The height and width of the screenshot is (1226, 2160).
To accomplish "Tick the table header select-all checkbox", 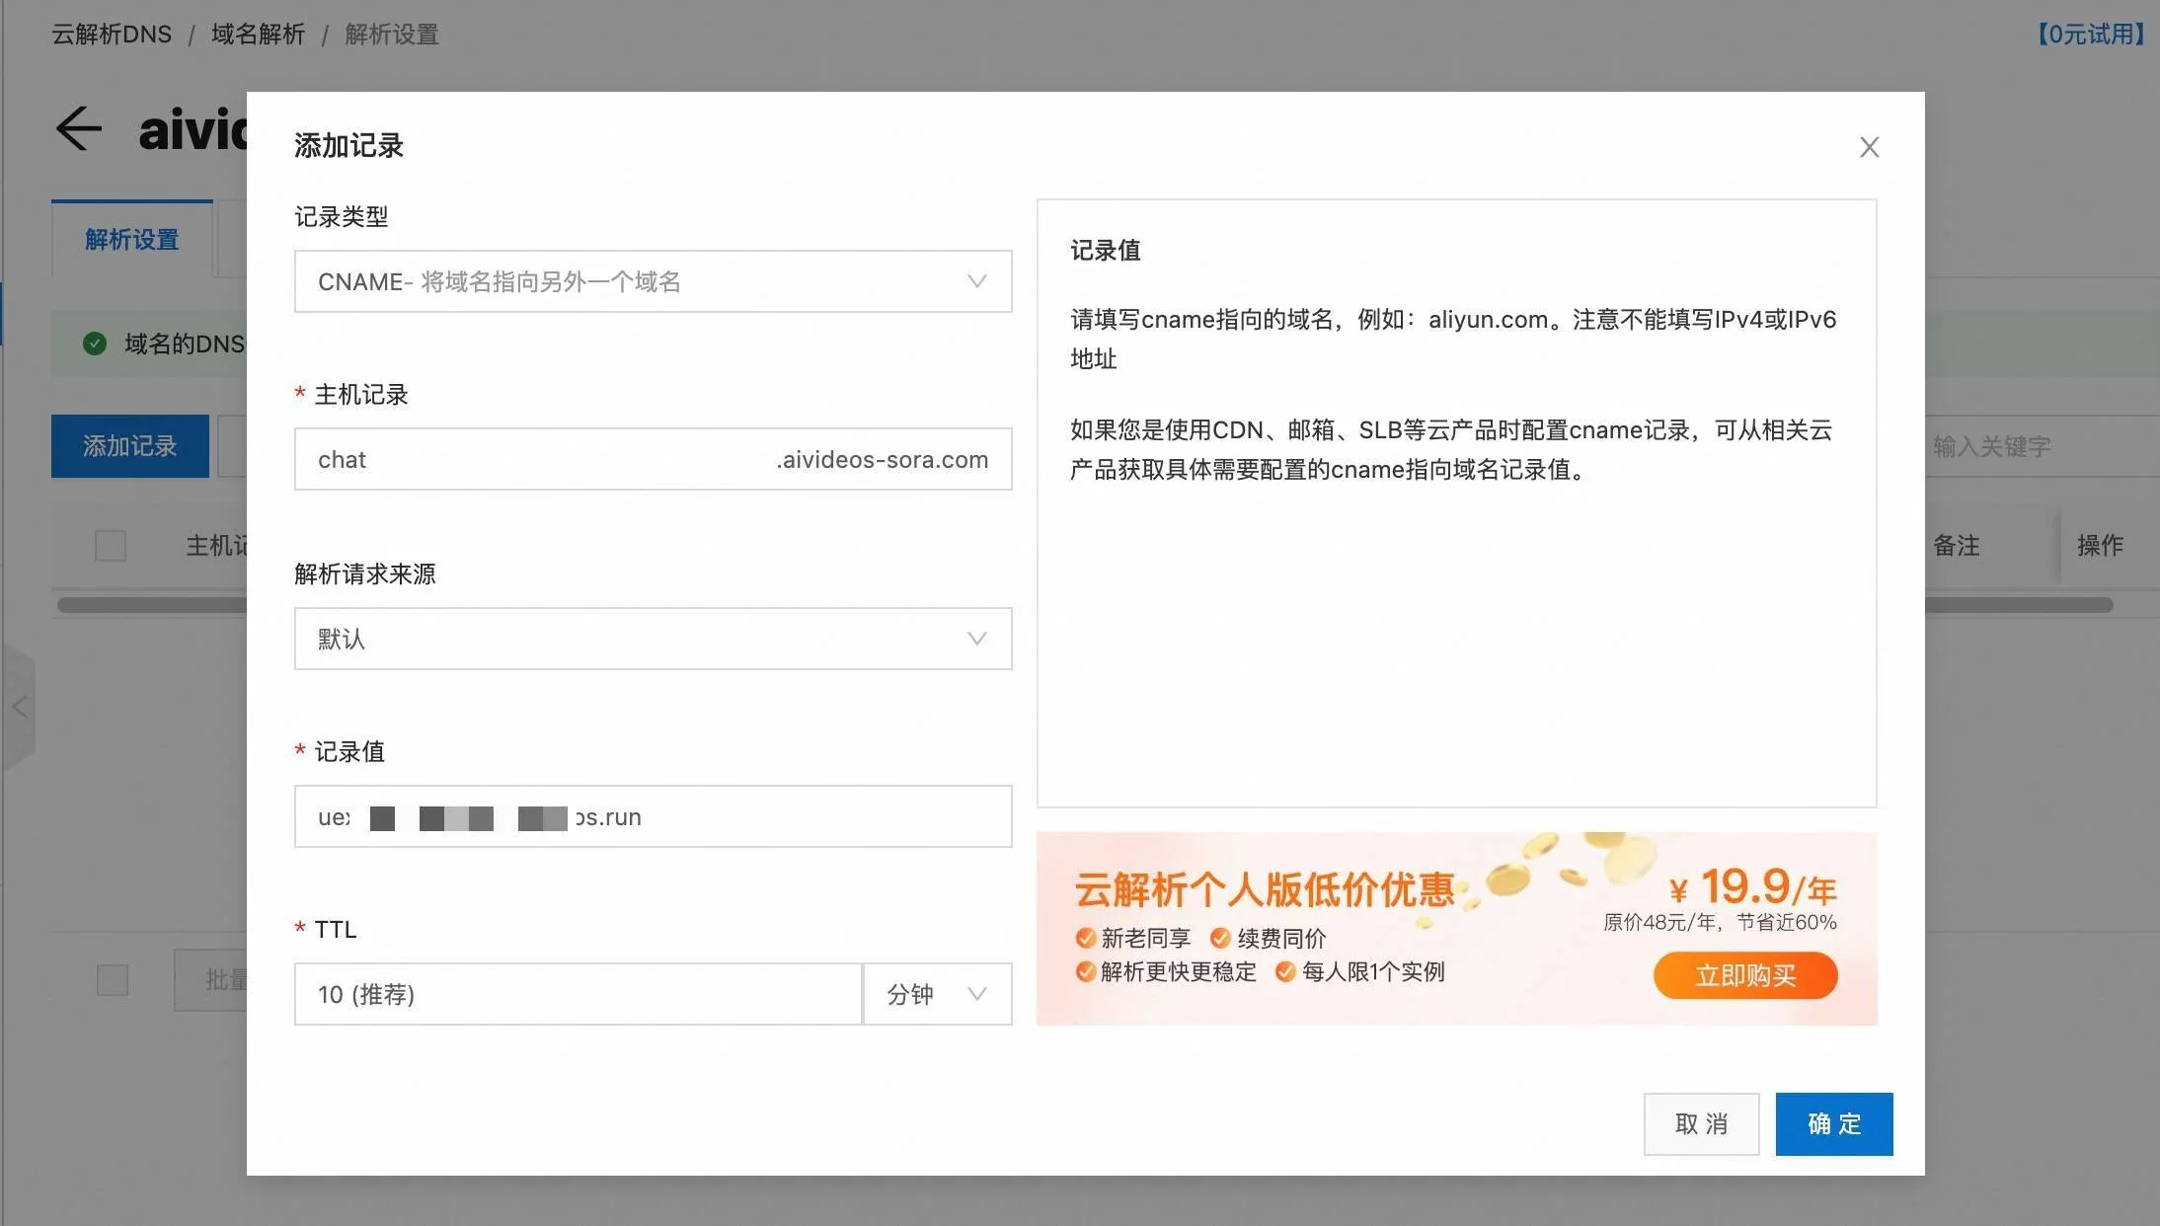I will (111, 545).
